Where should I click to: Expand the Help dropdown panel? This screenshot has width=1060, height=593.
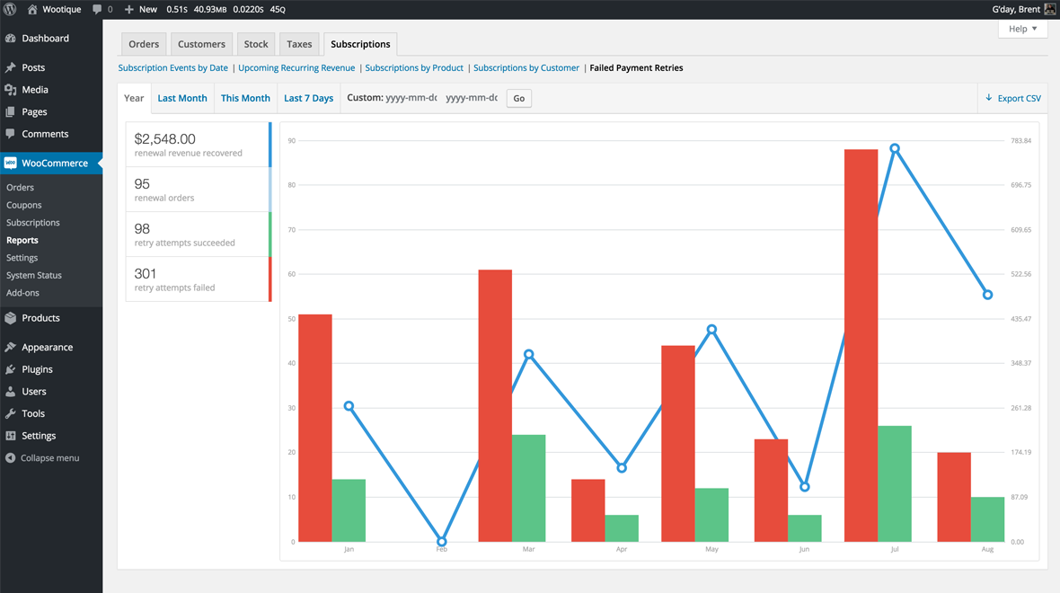[1022, 29]
